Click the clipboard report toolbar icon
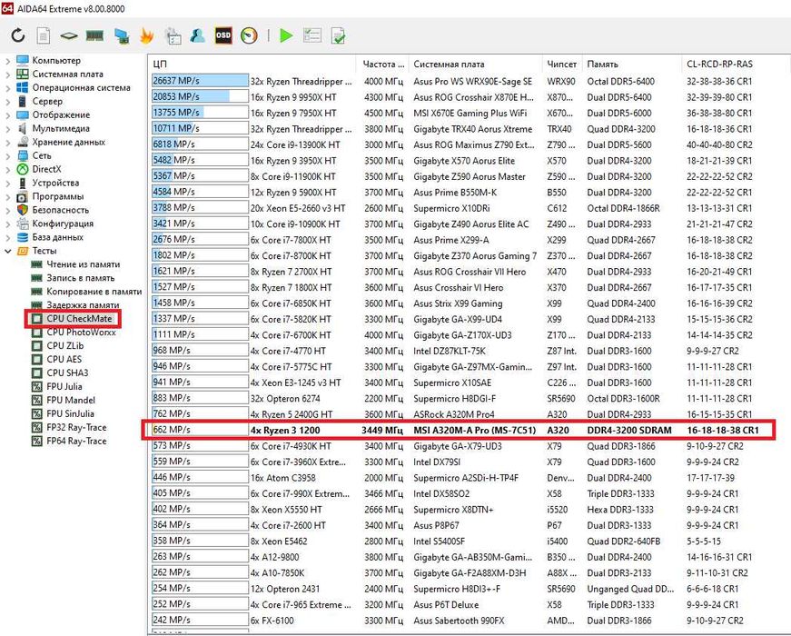Image resolution: width=791 pixels, height=636 pixels. pos(173,35)
